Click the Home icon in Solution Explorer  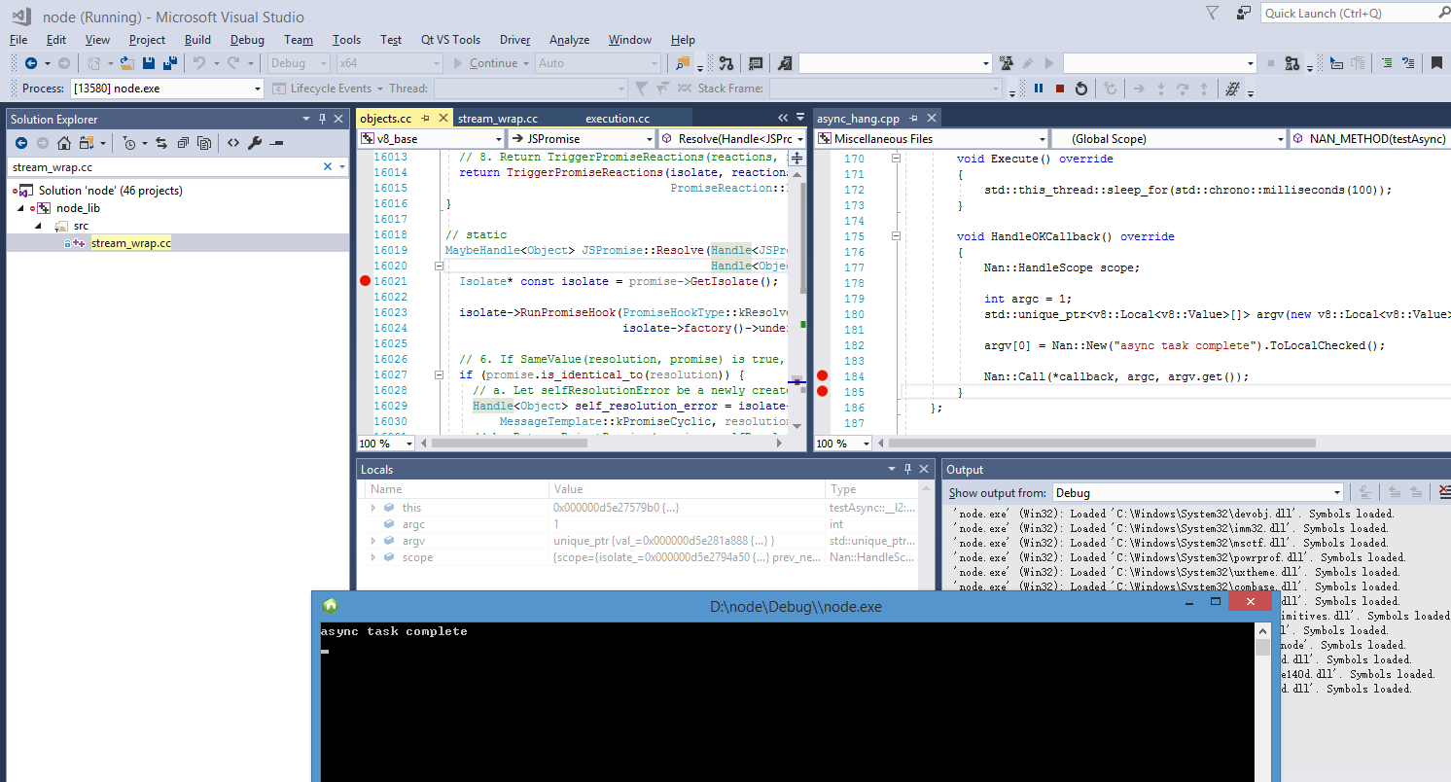[63, 143]
